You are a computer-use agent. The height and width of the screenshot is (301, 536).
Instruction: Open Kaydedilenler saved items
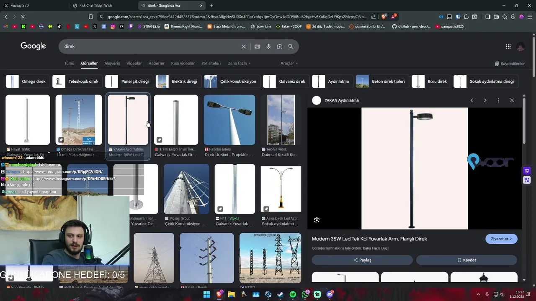coord(510,64)
